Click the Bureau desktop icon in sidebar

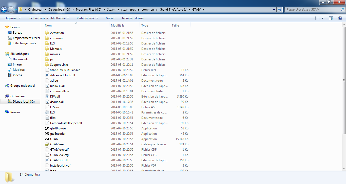(10, 33)
